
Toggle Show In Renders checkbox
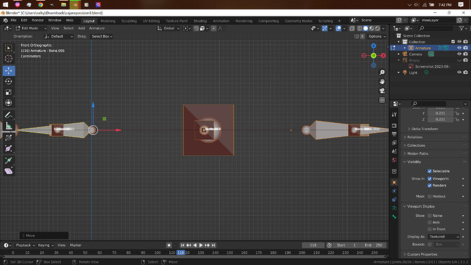(x=429, y=185)
